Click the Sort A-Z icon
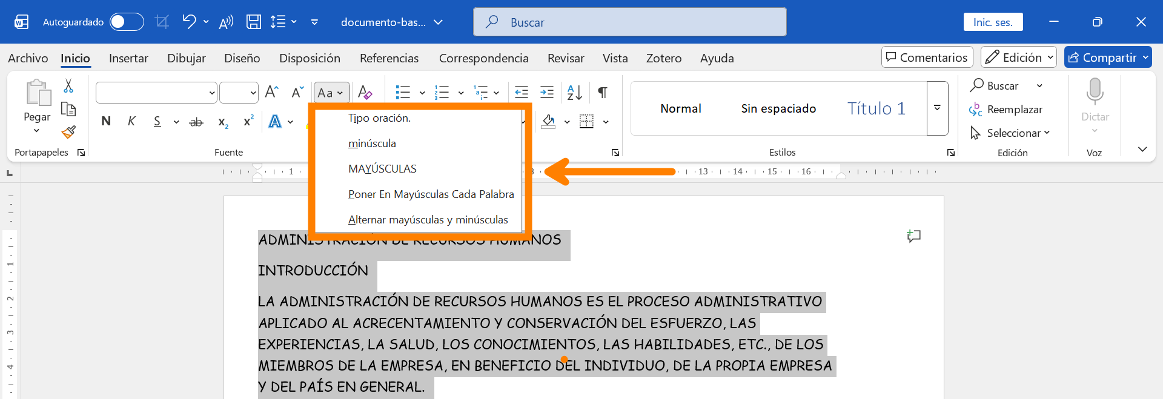The height and width of the screenshot is (399, 1163). (x=575, y=92)
